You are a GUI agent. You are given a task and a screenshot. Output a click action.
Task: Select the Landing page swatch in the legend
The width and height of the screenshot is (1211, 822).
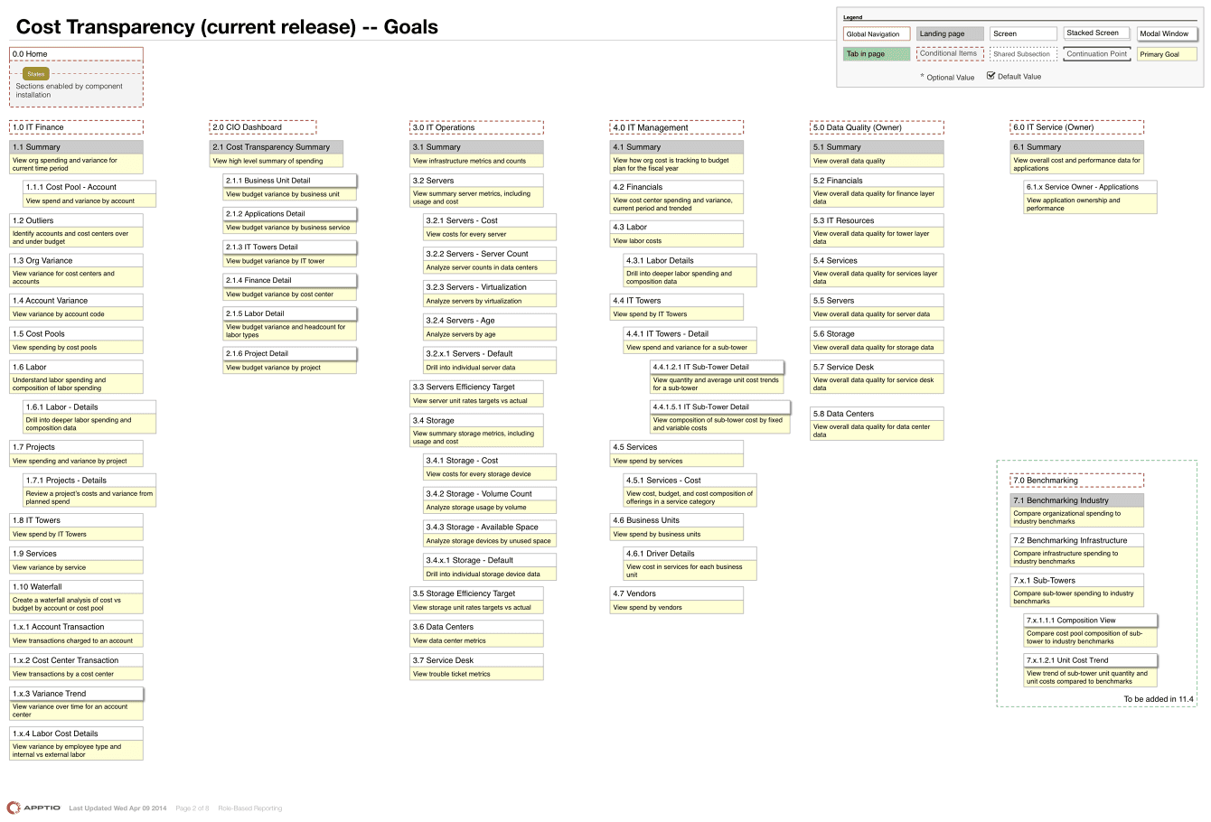(x=949, y=33)
